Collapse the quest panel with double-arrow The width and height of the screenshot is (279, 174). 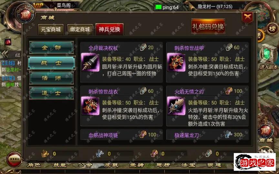pos(5,54)
